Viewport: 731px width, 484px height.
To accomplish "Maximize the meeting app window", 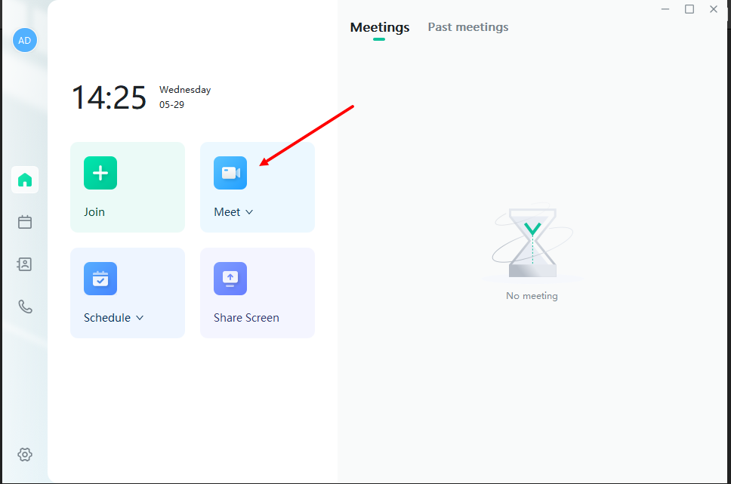I will tap(689, 9).
